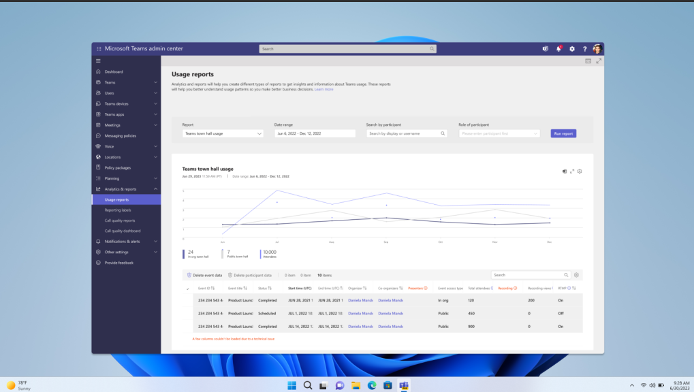The height and width of the screenshot is (392, 694).
Task: Expand Users section chevron
Action: (x=155, y=93)
